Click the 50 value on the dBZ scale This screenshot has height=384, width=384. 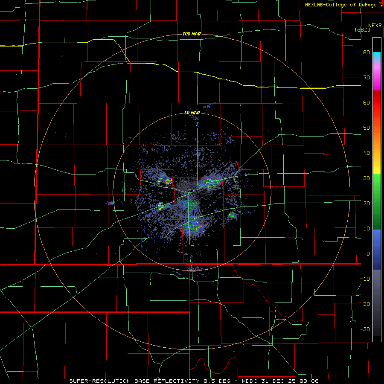point(367,128)
